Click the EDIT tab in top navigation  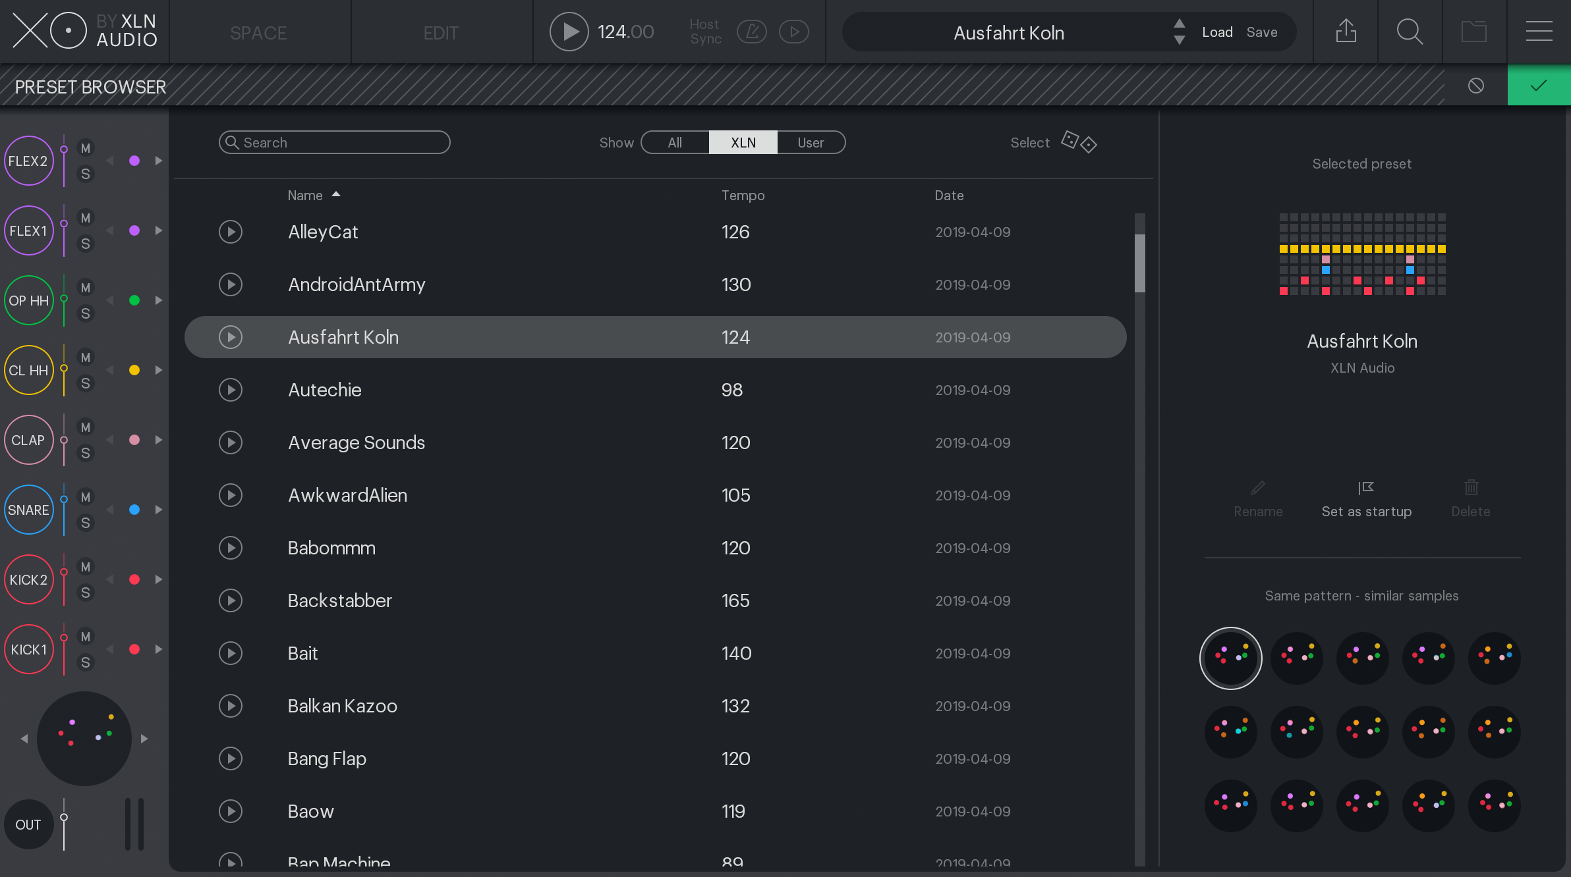pos(439,31)
